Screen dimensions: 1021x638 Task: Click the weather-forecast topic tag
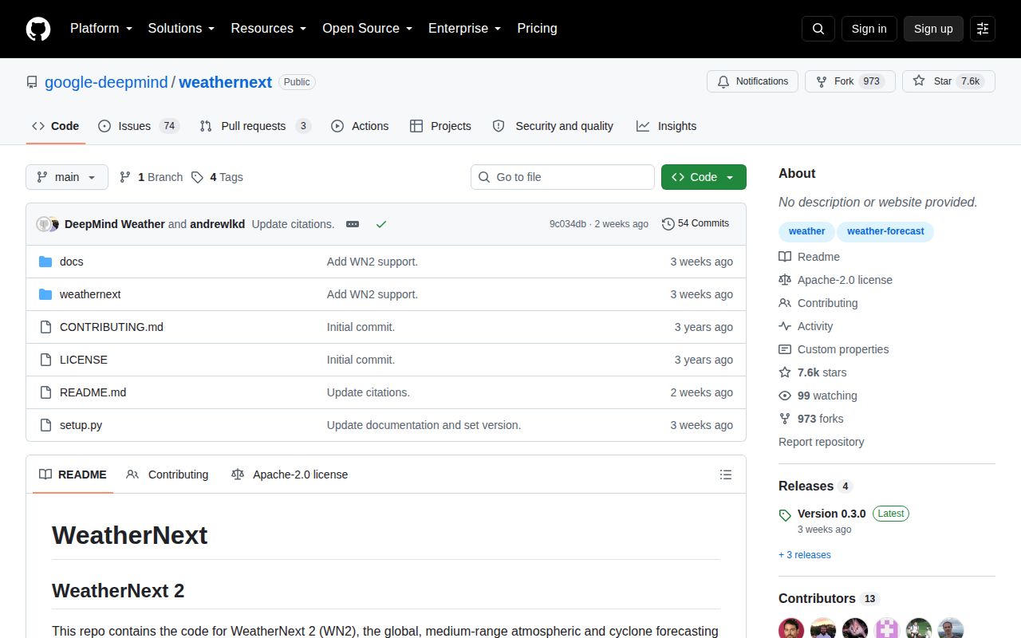click(885, 231)
